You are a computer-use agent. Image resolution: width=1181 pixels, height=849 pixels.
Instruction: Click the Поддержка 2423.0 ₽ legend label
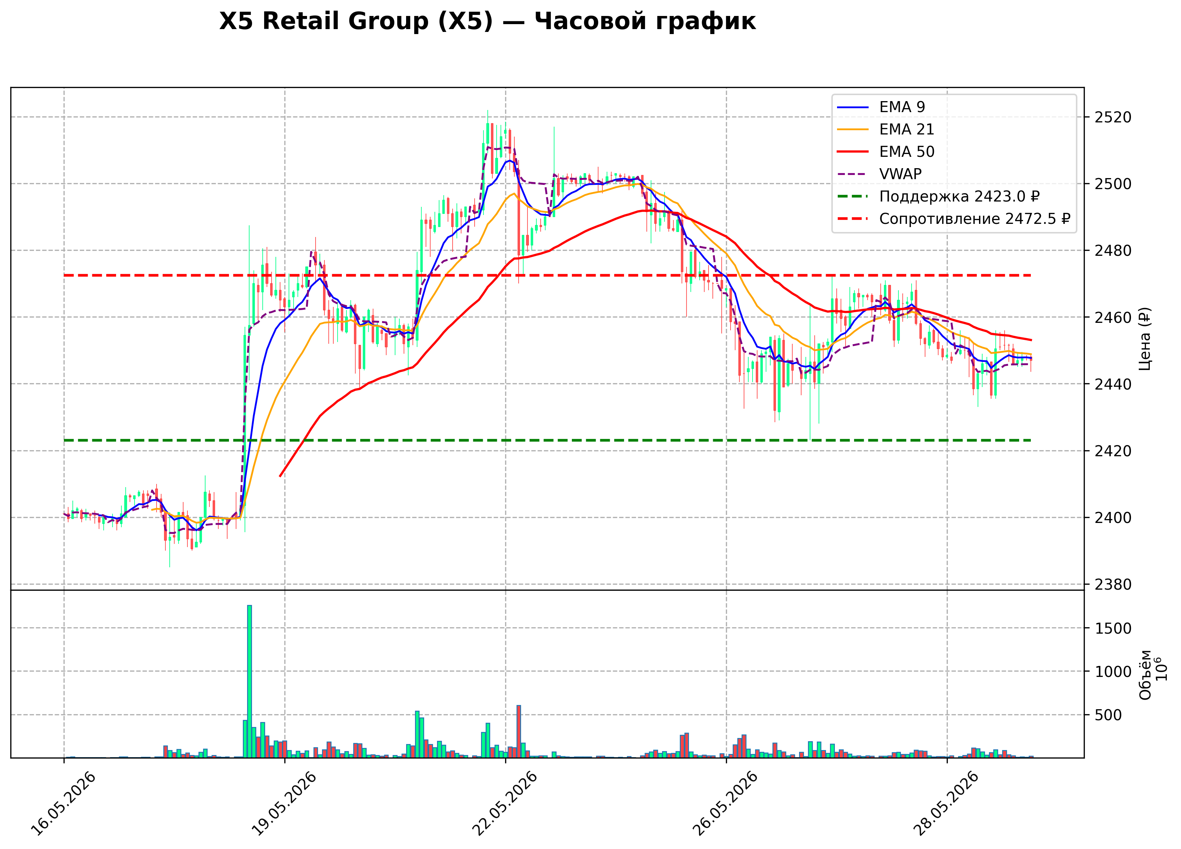pyautogui.click(x=960, y=196)
